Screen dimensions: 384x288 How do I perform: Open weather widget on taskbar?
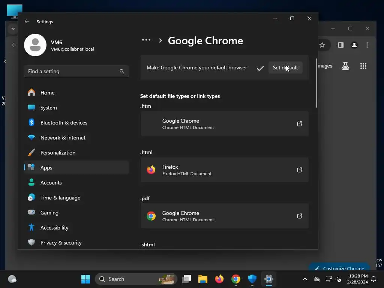12,279
